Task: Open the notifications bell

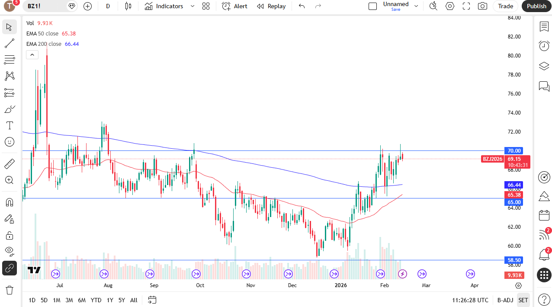Action: pyautogui.click(x=544, y=255)
